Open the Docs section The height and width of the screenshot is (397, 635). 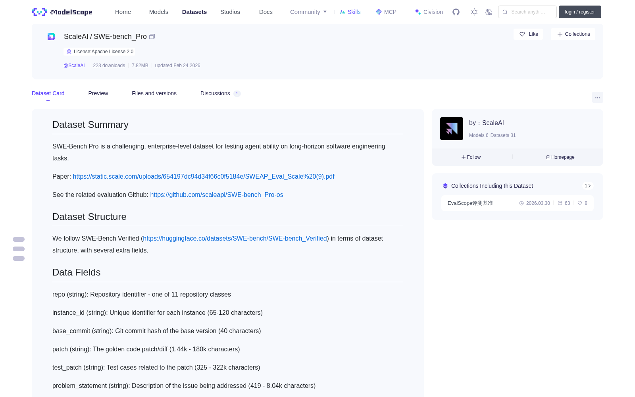(266, 12)
